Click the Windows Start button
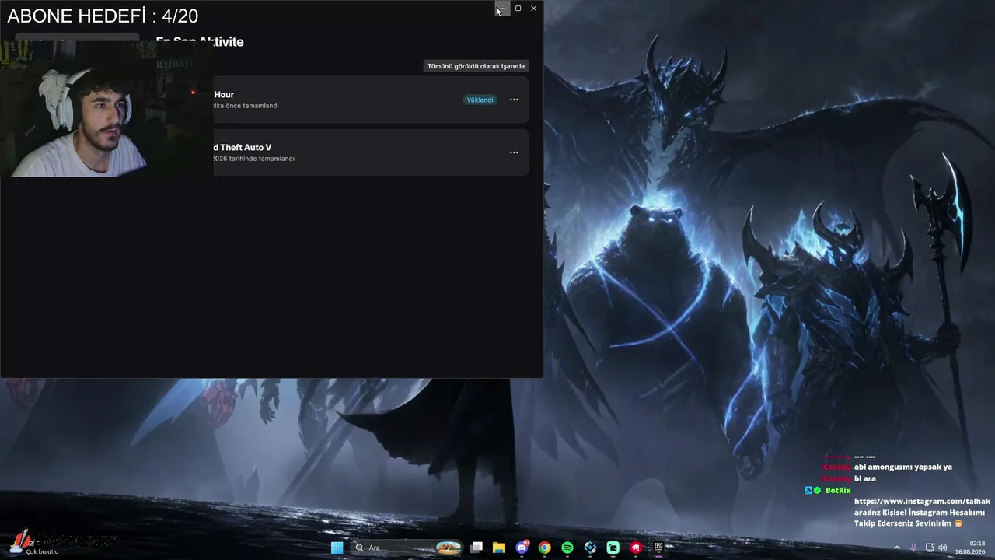995x560 pixels. [337, 548]
